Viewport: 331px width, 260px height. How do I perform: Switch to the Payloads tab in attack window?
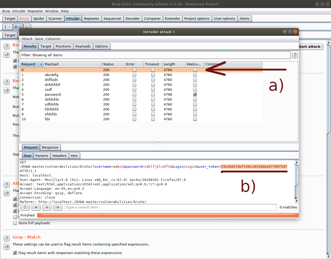click(x=83, y=46)
